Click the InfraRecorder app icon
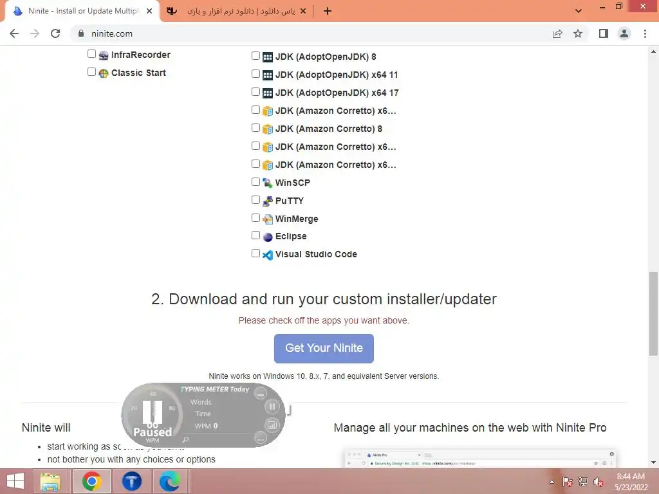659x494 pixels. click(x=104, y=55)
